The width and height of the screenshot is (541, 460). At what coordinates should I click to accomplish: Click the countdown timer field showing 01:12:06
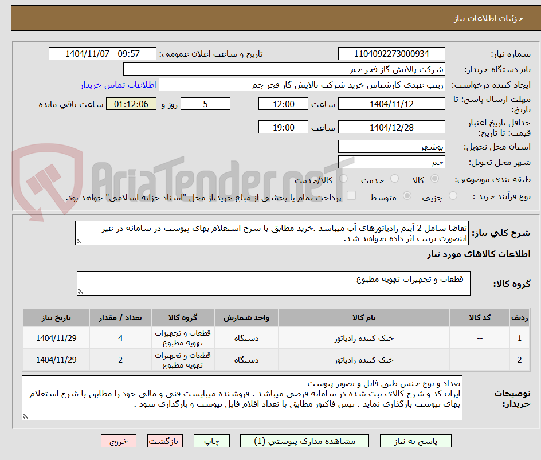[x=131, y=104]
